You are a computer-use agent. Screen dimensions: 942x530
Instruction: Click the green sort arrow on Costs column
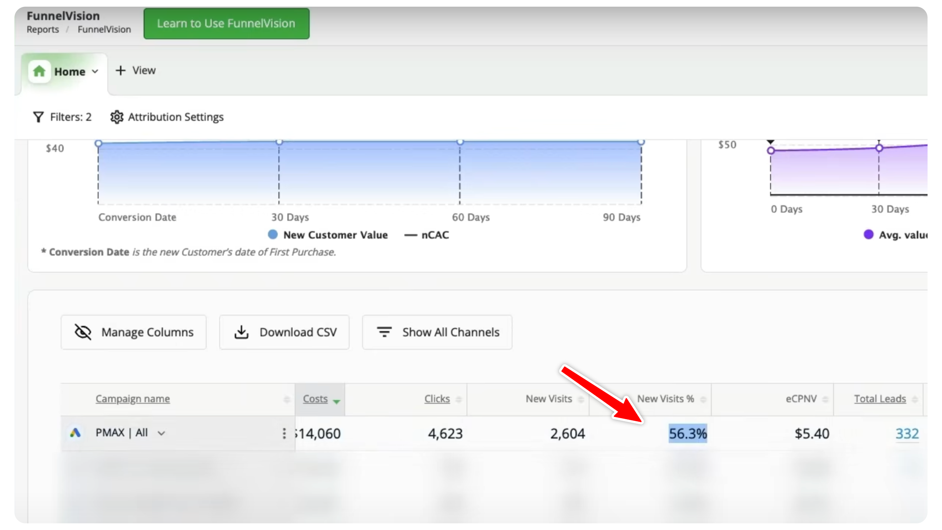[x=336, y=402]
